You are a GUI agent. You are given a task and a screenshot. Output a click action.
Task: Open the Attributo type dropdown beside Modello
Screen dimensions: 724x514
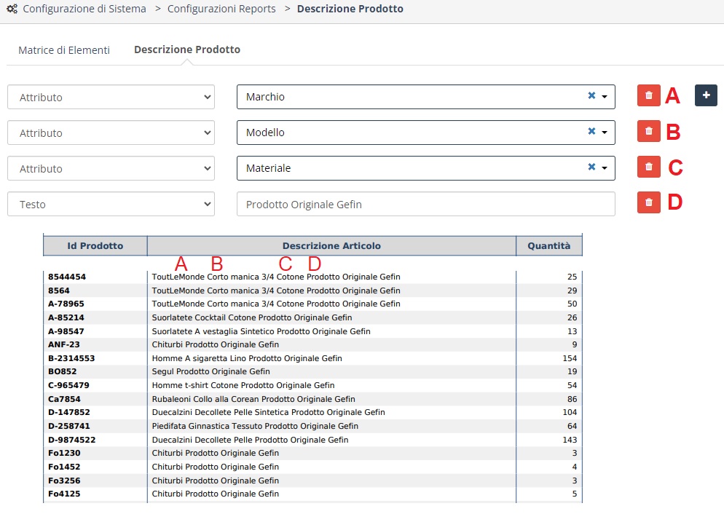click(111, 133)
